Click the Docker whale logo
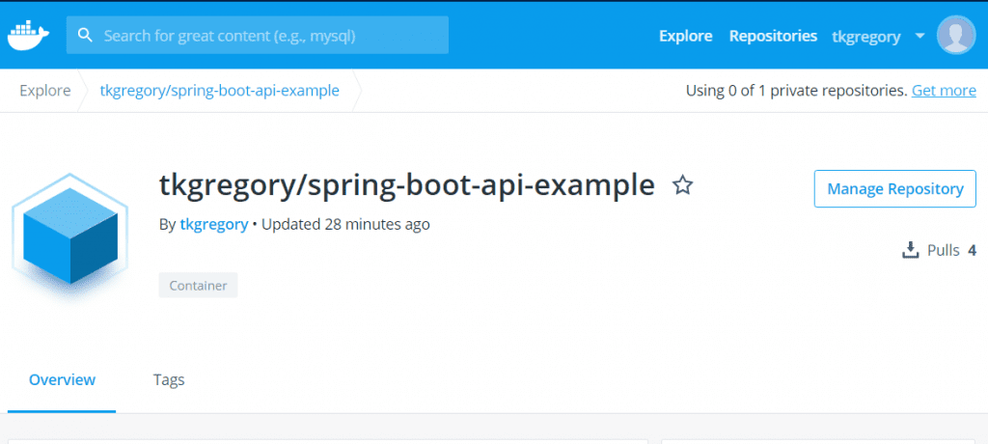 pyautogui.click(x=28, y=36)
